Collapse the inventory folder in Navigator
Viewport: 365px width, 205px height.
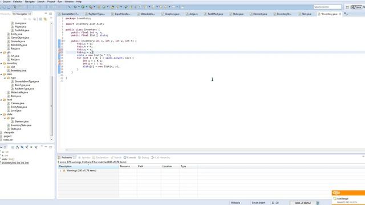click(1, 63)
